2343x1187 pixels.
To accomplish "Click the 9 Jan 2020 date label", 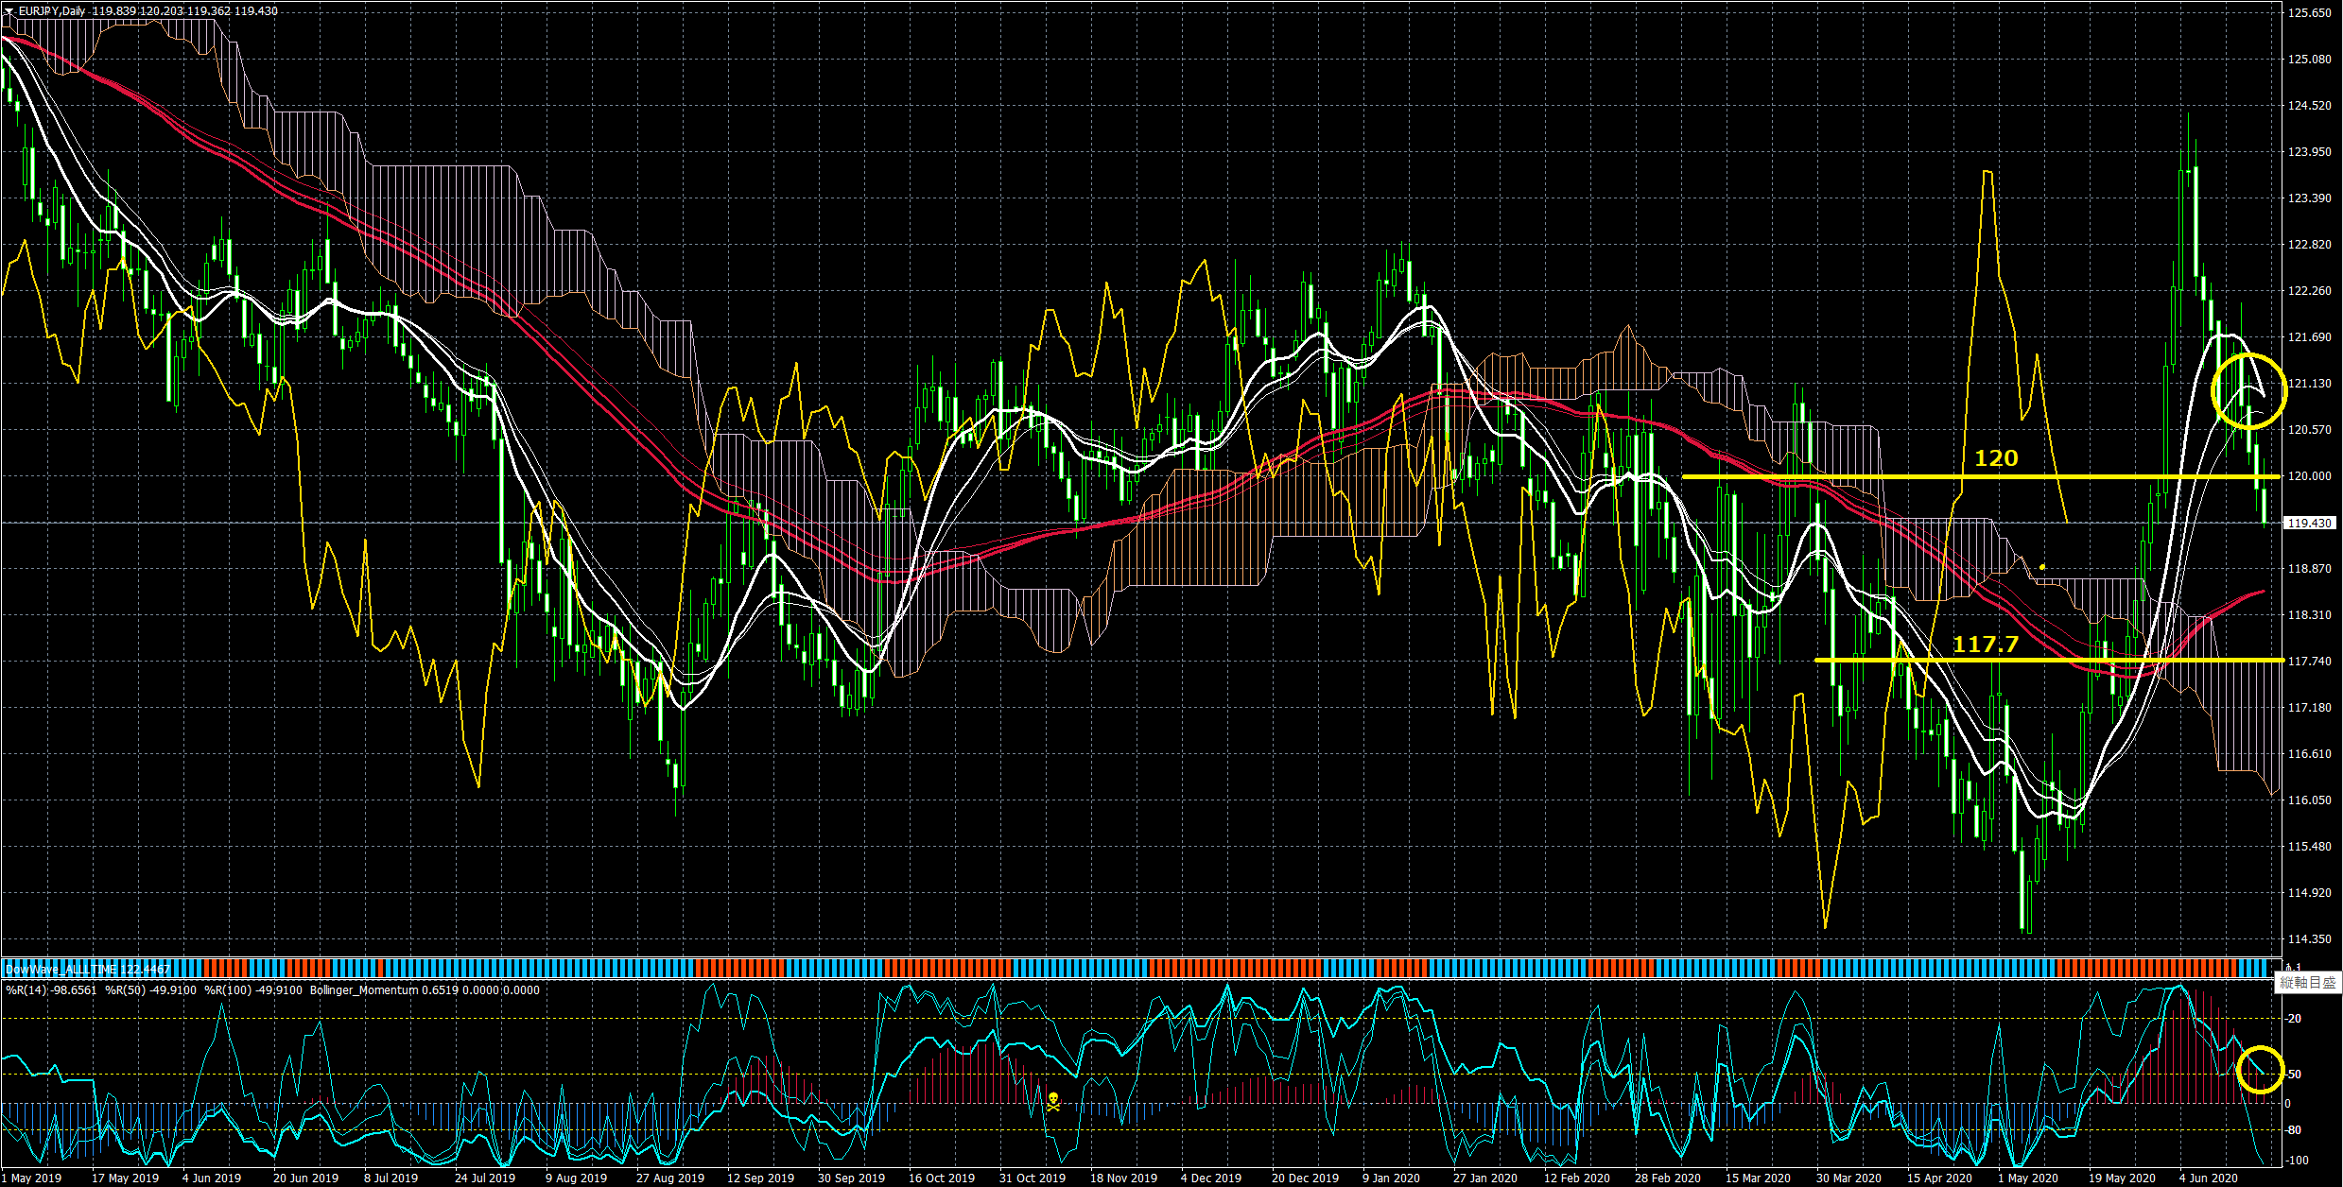I will (1391, 1178).
